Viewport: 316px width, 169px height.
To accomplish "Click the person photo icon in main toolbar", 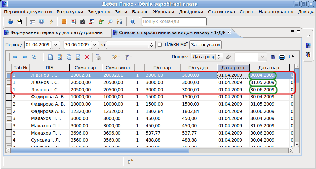I will click(73, 22).
